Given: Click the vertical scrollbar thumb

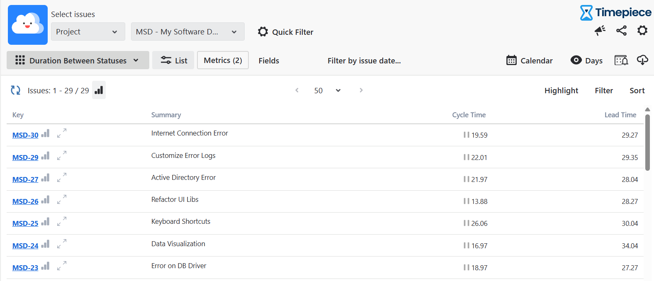Looking at the screenshot, I should (x=647, y=143).
